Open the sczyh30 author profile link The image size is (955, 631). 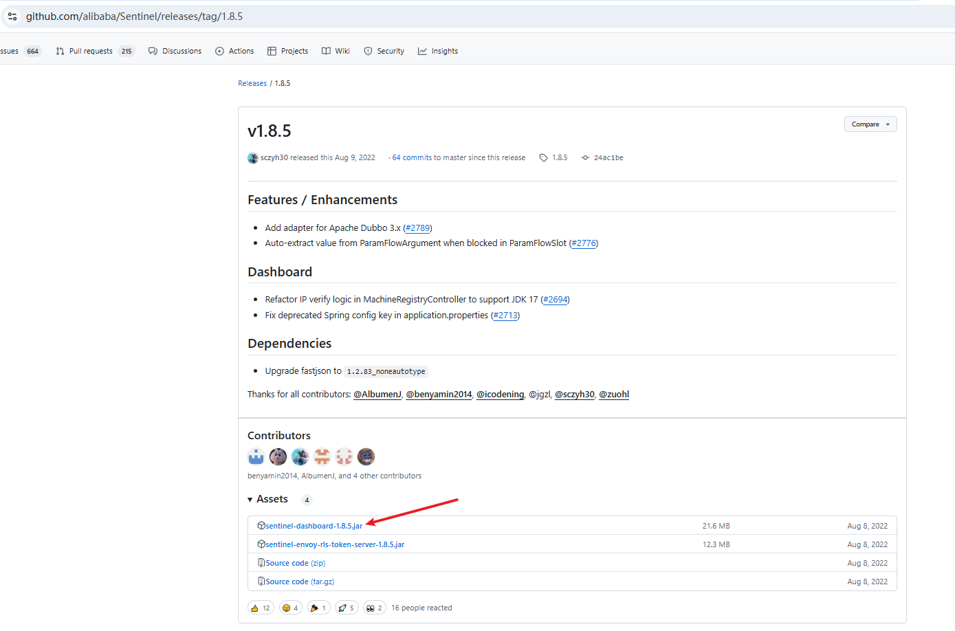point(274,157)
